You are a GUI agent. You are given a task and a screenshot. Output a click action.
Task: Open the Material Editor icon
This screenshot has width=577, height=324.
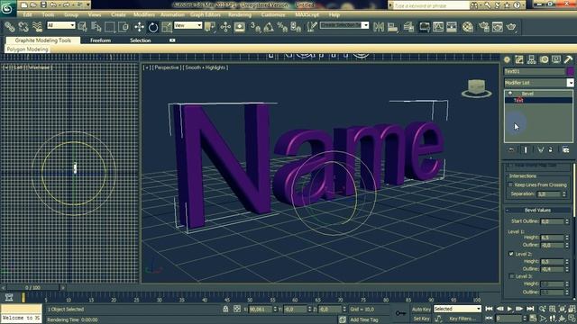468,27
